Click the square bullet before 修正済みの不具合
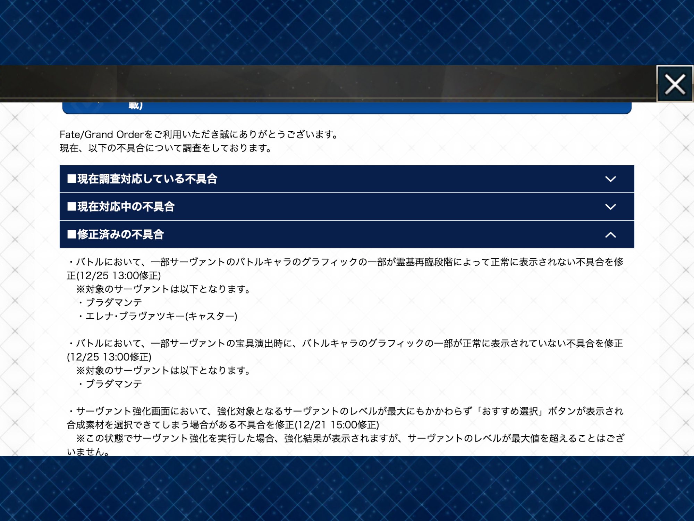The width and height of the screenshot is (694, 521). point(72,234)
